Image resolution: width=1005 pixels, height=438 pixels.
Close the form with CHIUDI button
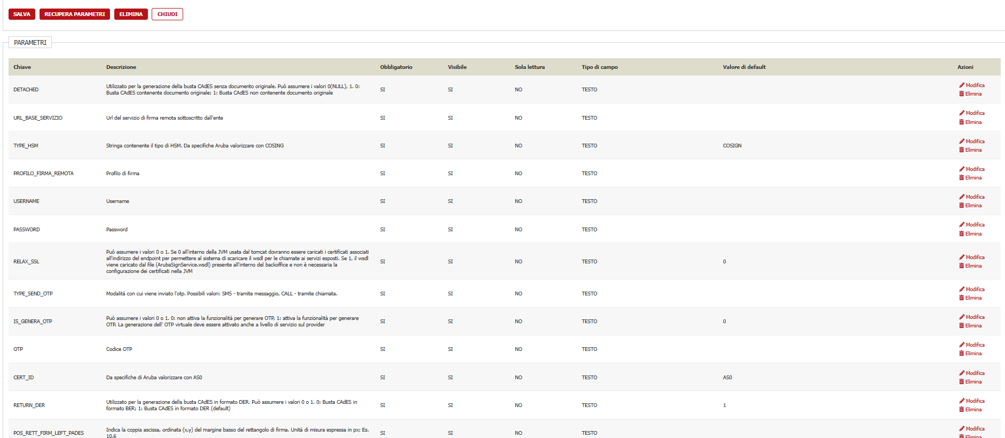167,14
